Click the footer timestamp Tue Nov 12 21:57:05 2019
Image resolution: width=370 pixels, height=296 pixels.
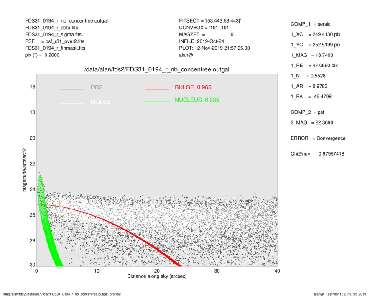pos(346,294)
